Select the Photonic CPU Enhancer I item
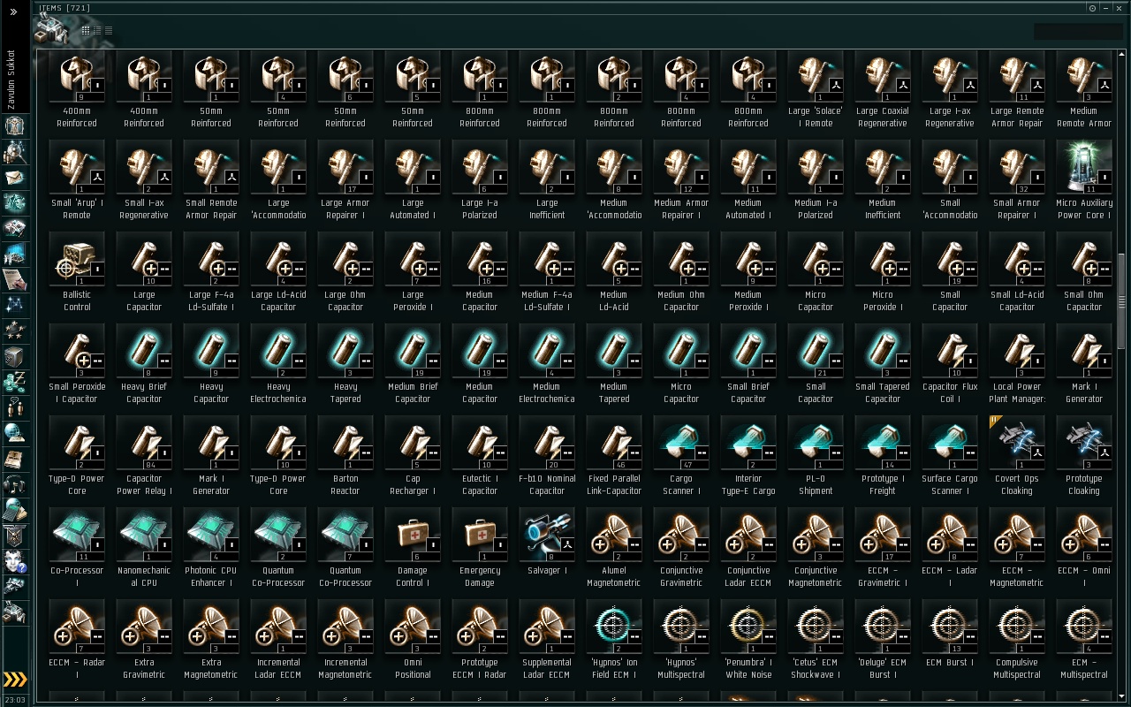This screenshot has height=707, width=1131. point(211,549)
